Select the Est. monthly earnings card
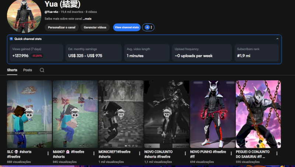Viewport: 295px width, 167px height. (x=94, y=52)
